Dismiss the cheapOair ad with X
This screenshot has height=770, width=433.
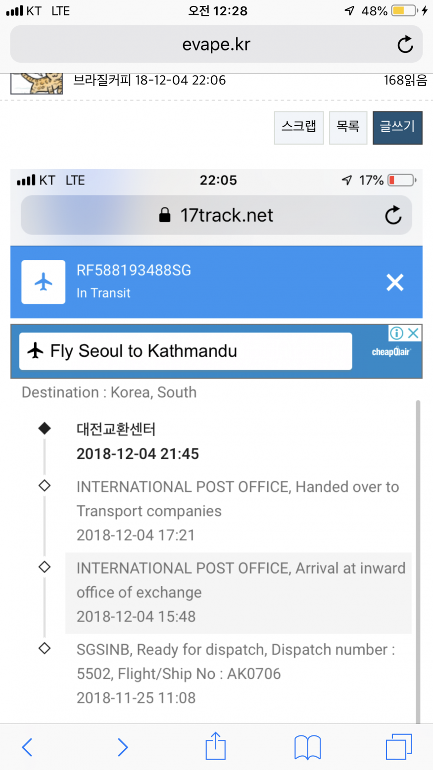(x=414, y=333)
